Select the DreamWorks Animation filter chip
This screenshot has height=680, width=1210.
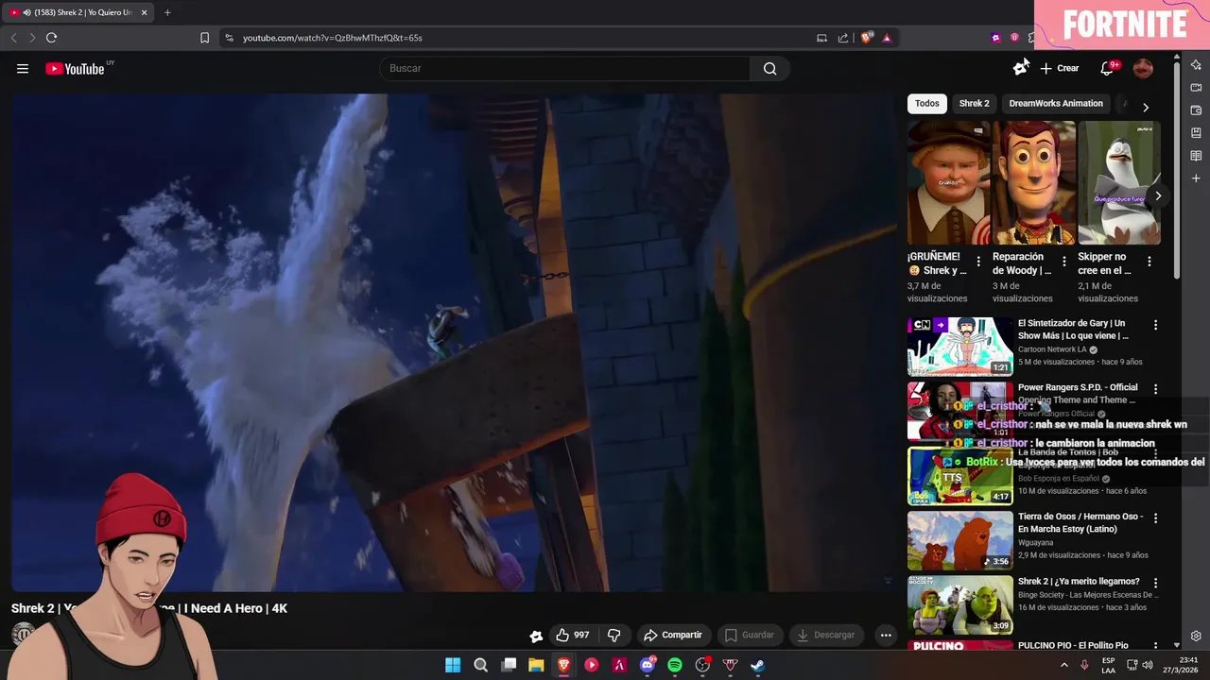pos(1056,103)
